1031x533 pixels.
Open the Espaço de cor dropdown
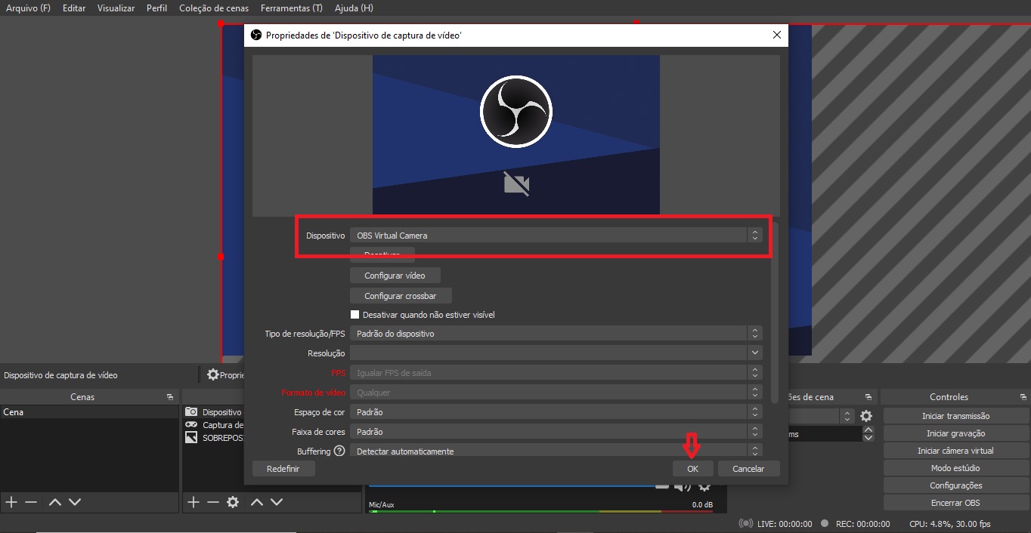pyautogui.click(x=555, y=412)
